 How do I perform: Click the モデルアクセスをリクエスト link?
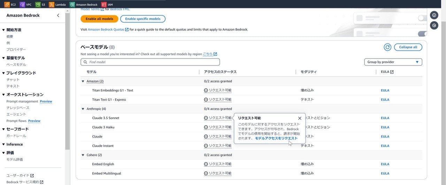(276, 138)
